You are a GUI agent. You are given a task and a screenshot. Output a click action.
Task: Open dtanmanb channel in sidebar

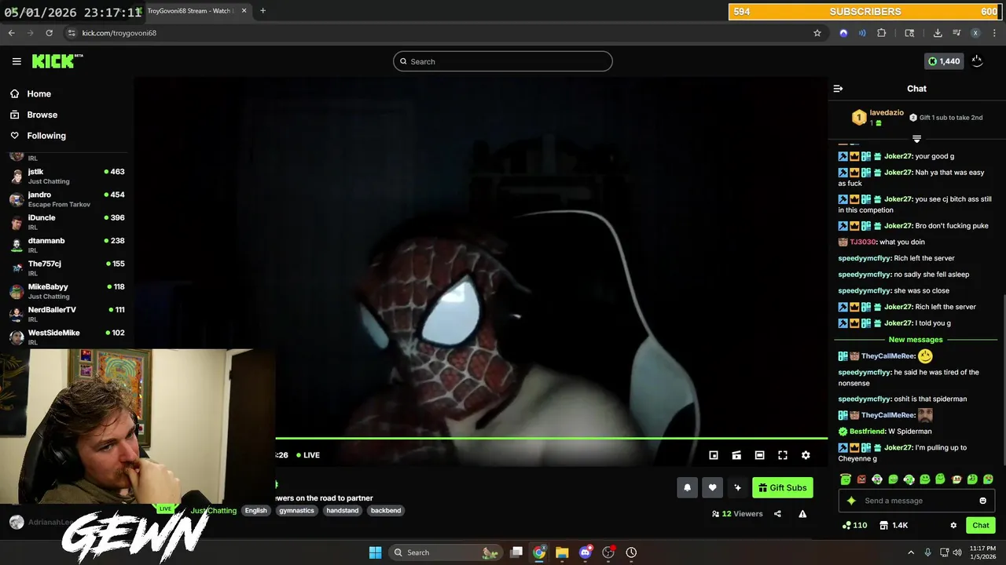[67, 245]
